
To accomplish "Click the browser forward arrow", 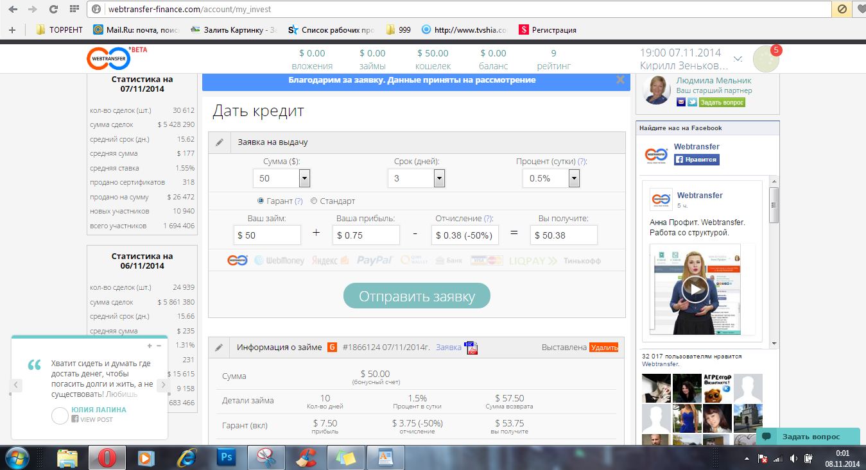I will point(33,9).
